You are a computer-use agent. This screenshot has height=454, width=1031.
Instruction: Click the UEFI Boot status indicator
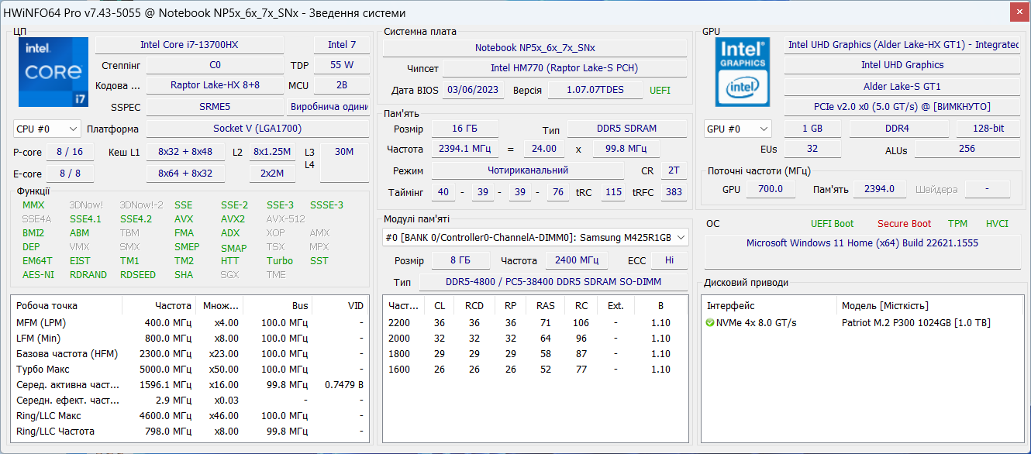point(832,224)
